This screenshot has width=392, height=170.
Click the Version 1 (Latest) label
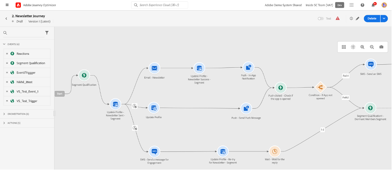pos(39,22)
